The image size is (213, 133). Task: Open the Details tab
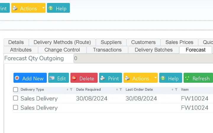tap(16, 42)
